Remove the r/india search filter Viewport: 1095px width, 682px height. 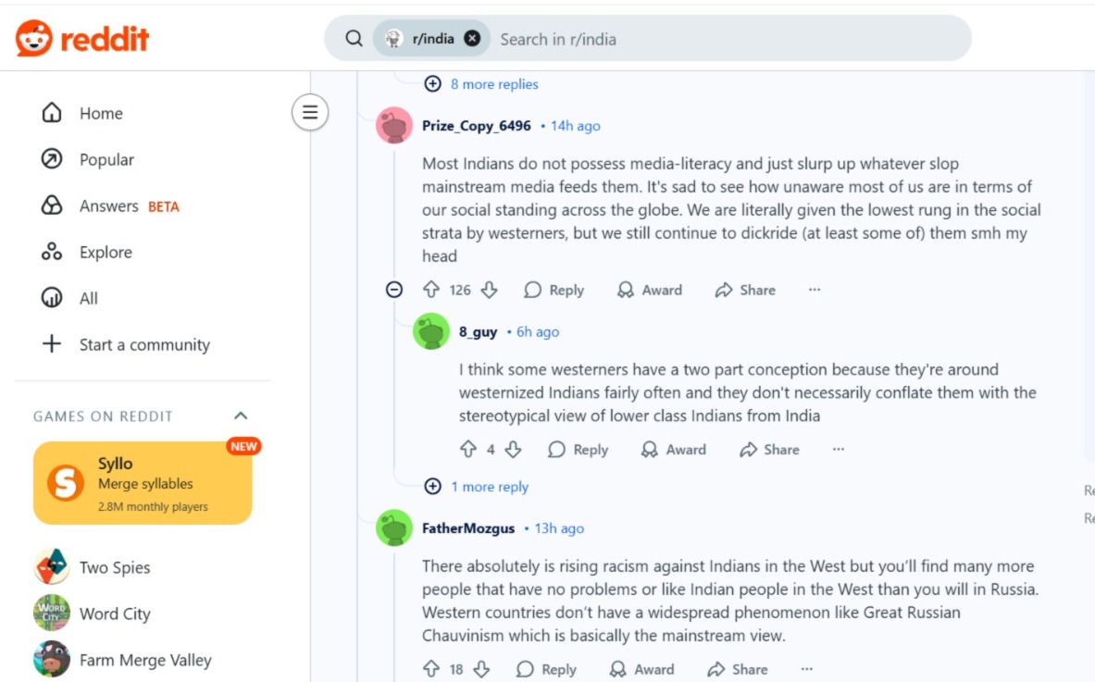coord(472,39)
